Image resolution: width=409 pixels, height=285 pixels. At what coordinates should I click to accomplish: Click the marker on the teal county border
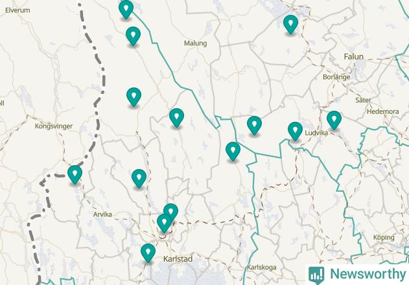[x=233, y=151]
